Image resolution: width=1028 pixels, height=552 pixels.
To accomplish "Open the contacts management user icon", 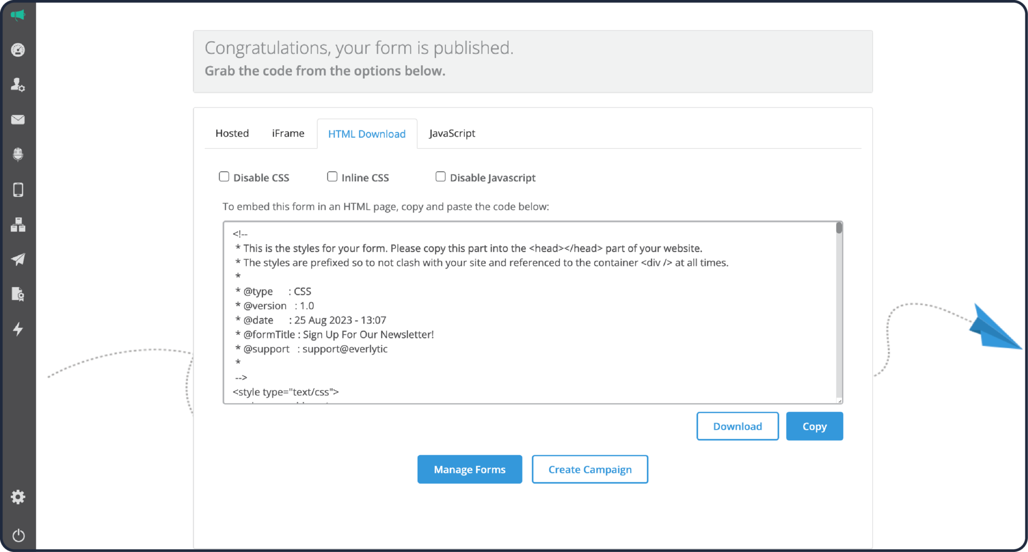I will [18, 85].
